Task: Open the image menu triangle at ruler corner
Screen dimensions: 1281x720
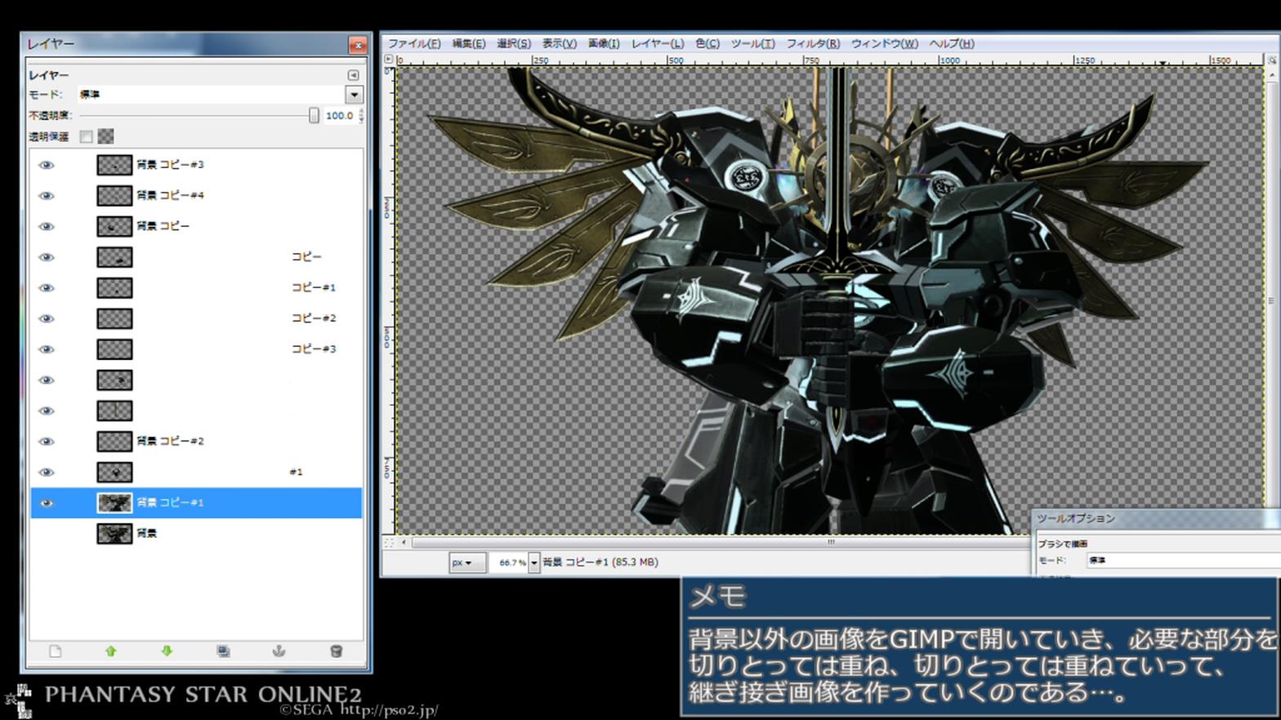Action: 389,60
